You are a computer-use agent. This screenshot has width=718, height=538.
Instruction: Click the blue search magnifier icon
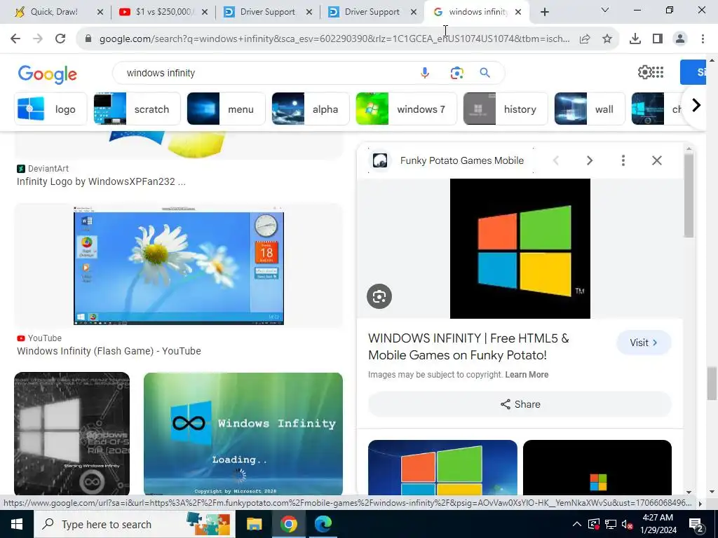pyautogui.click(x=485, y=73)
